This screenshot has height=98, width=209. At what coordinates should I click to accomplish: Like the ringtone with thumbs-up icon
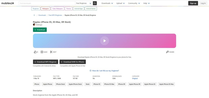pos(35,52)
